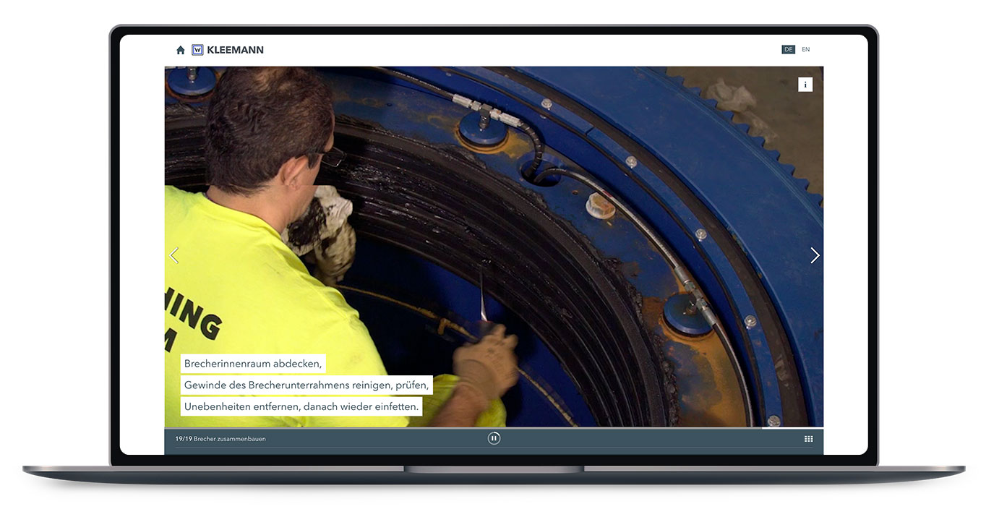Viewport: 986px width, 517px height.
Task: Advance to the next slide
Action: pyautogui.click(x=815, y=255)
